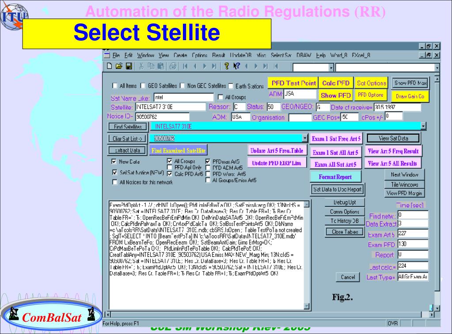Viewport: 452px width, 334px height.
Task: Open the Select Sat menu
Action: point(281,55)
